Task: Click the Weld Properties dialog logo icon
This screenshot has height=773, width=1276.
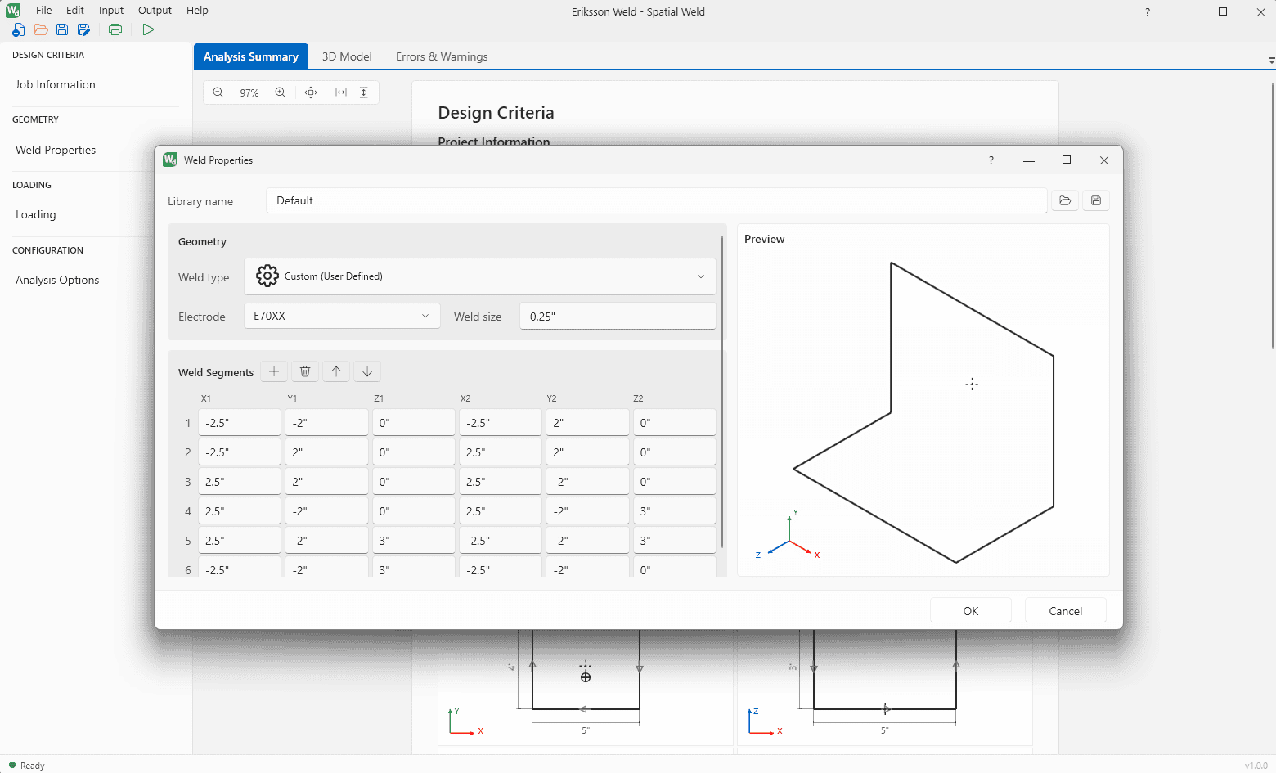Action: (x=170, y=160)
